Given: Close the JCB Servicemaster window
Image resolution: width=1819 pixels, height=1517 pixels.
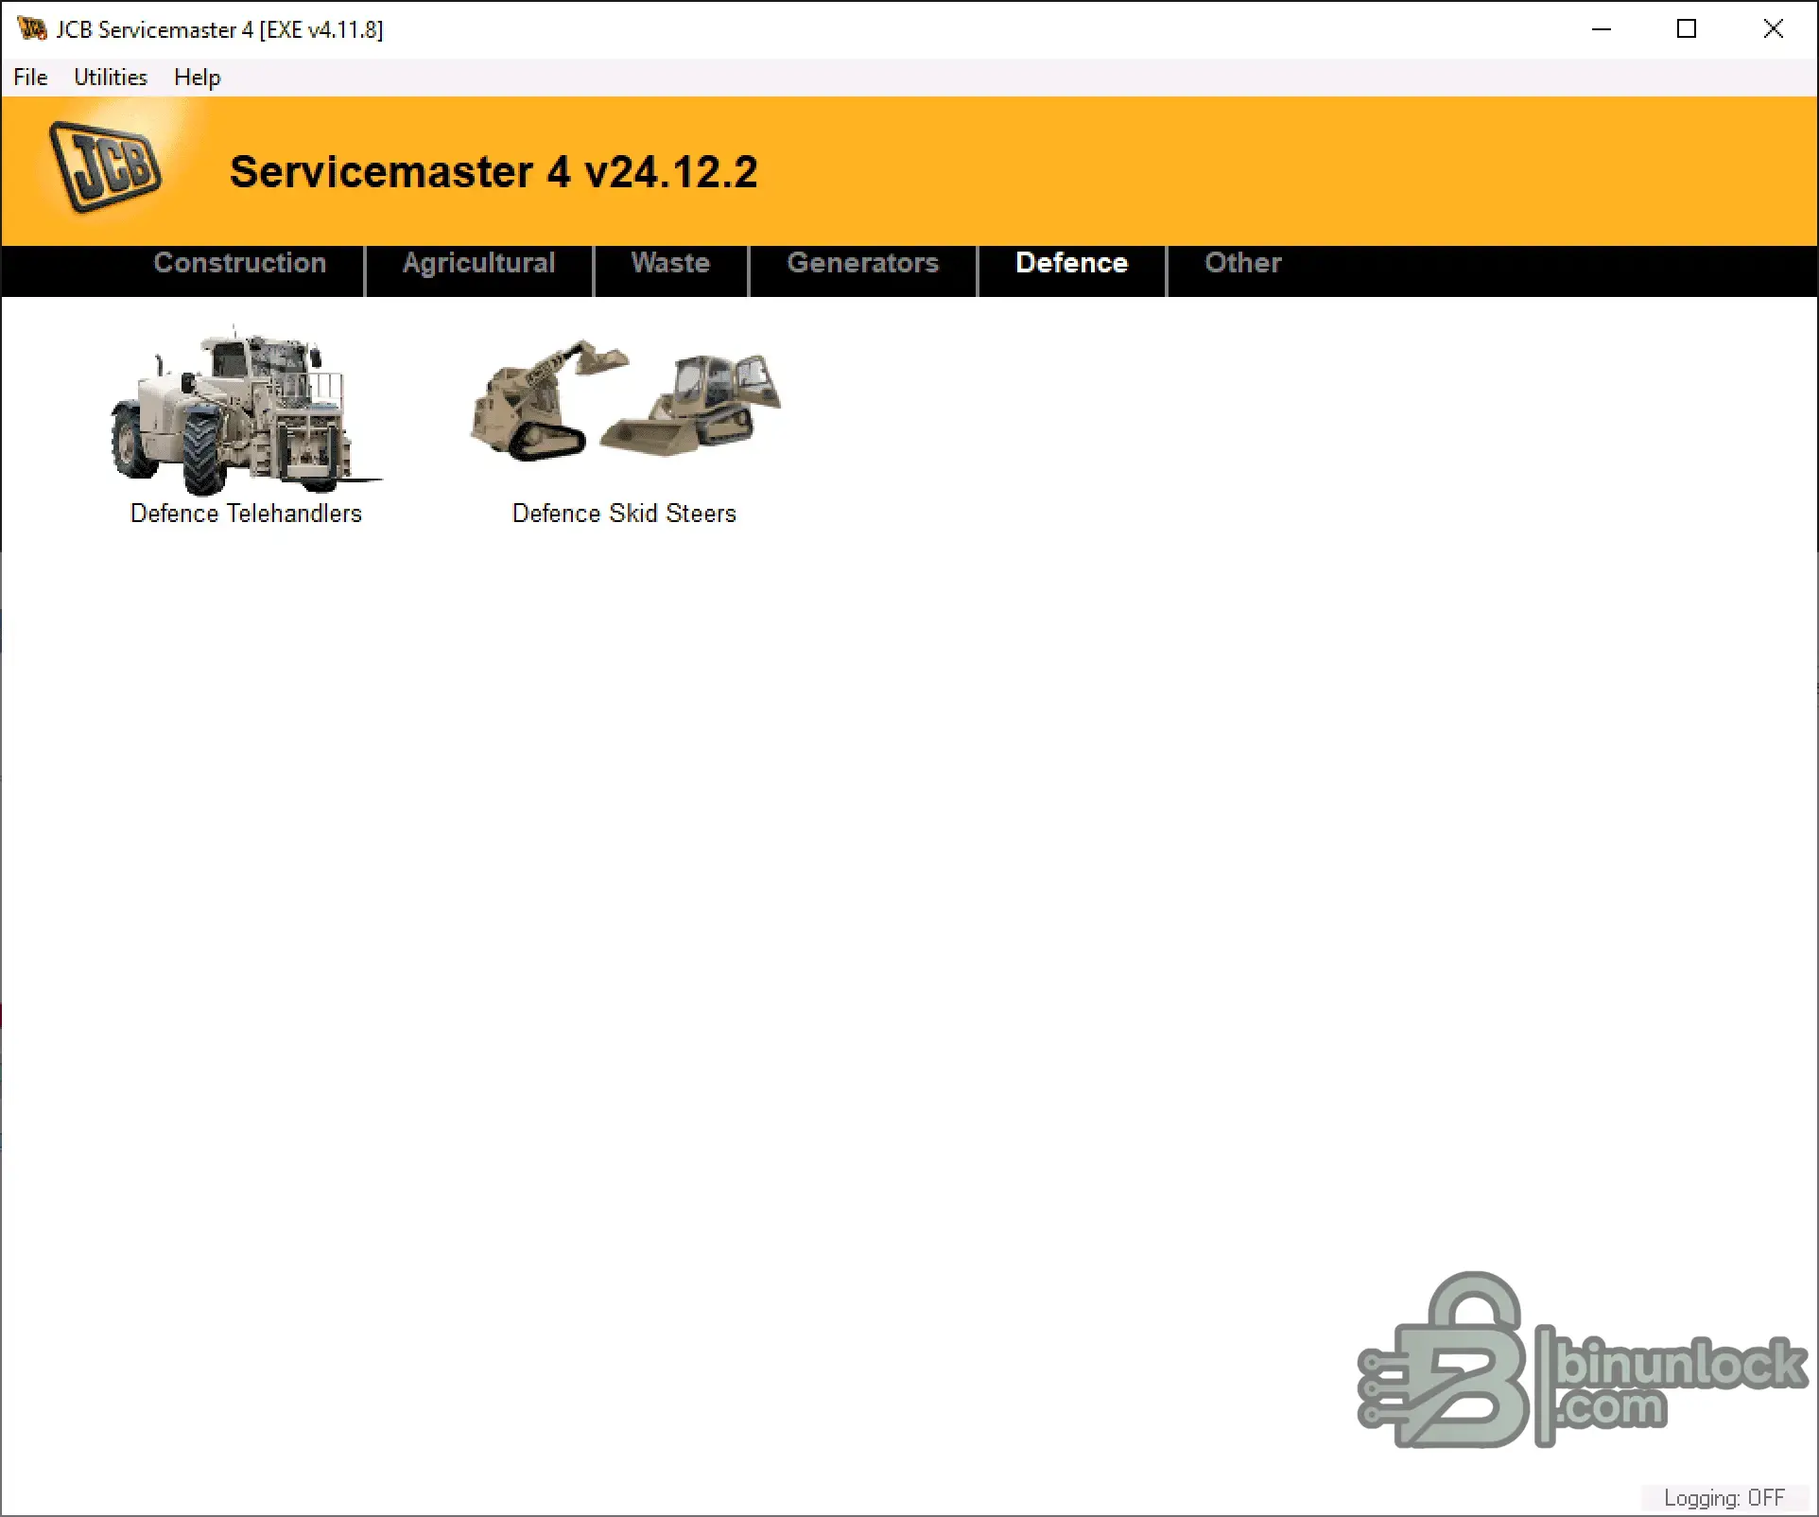Looking at the screenshot, I should pos(1774,29).
